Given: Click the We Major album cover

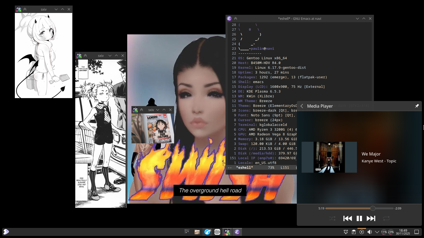Looking at the screenshot, I should click(329, 157).
